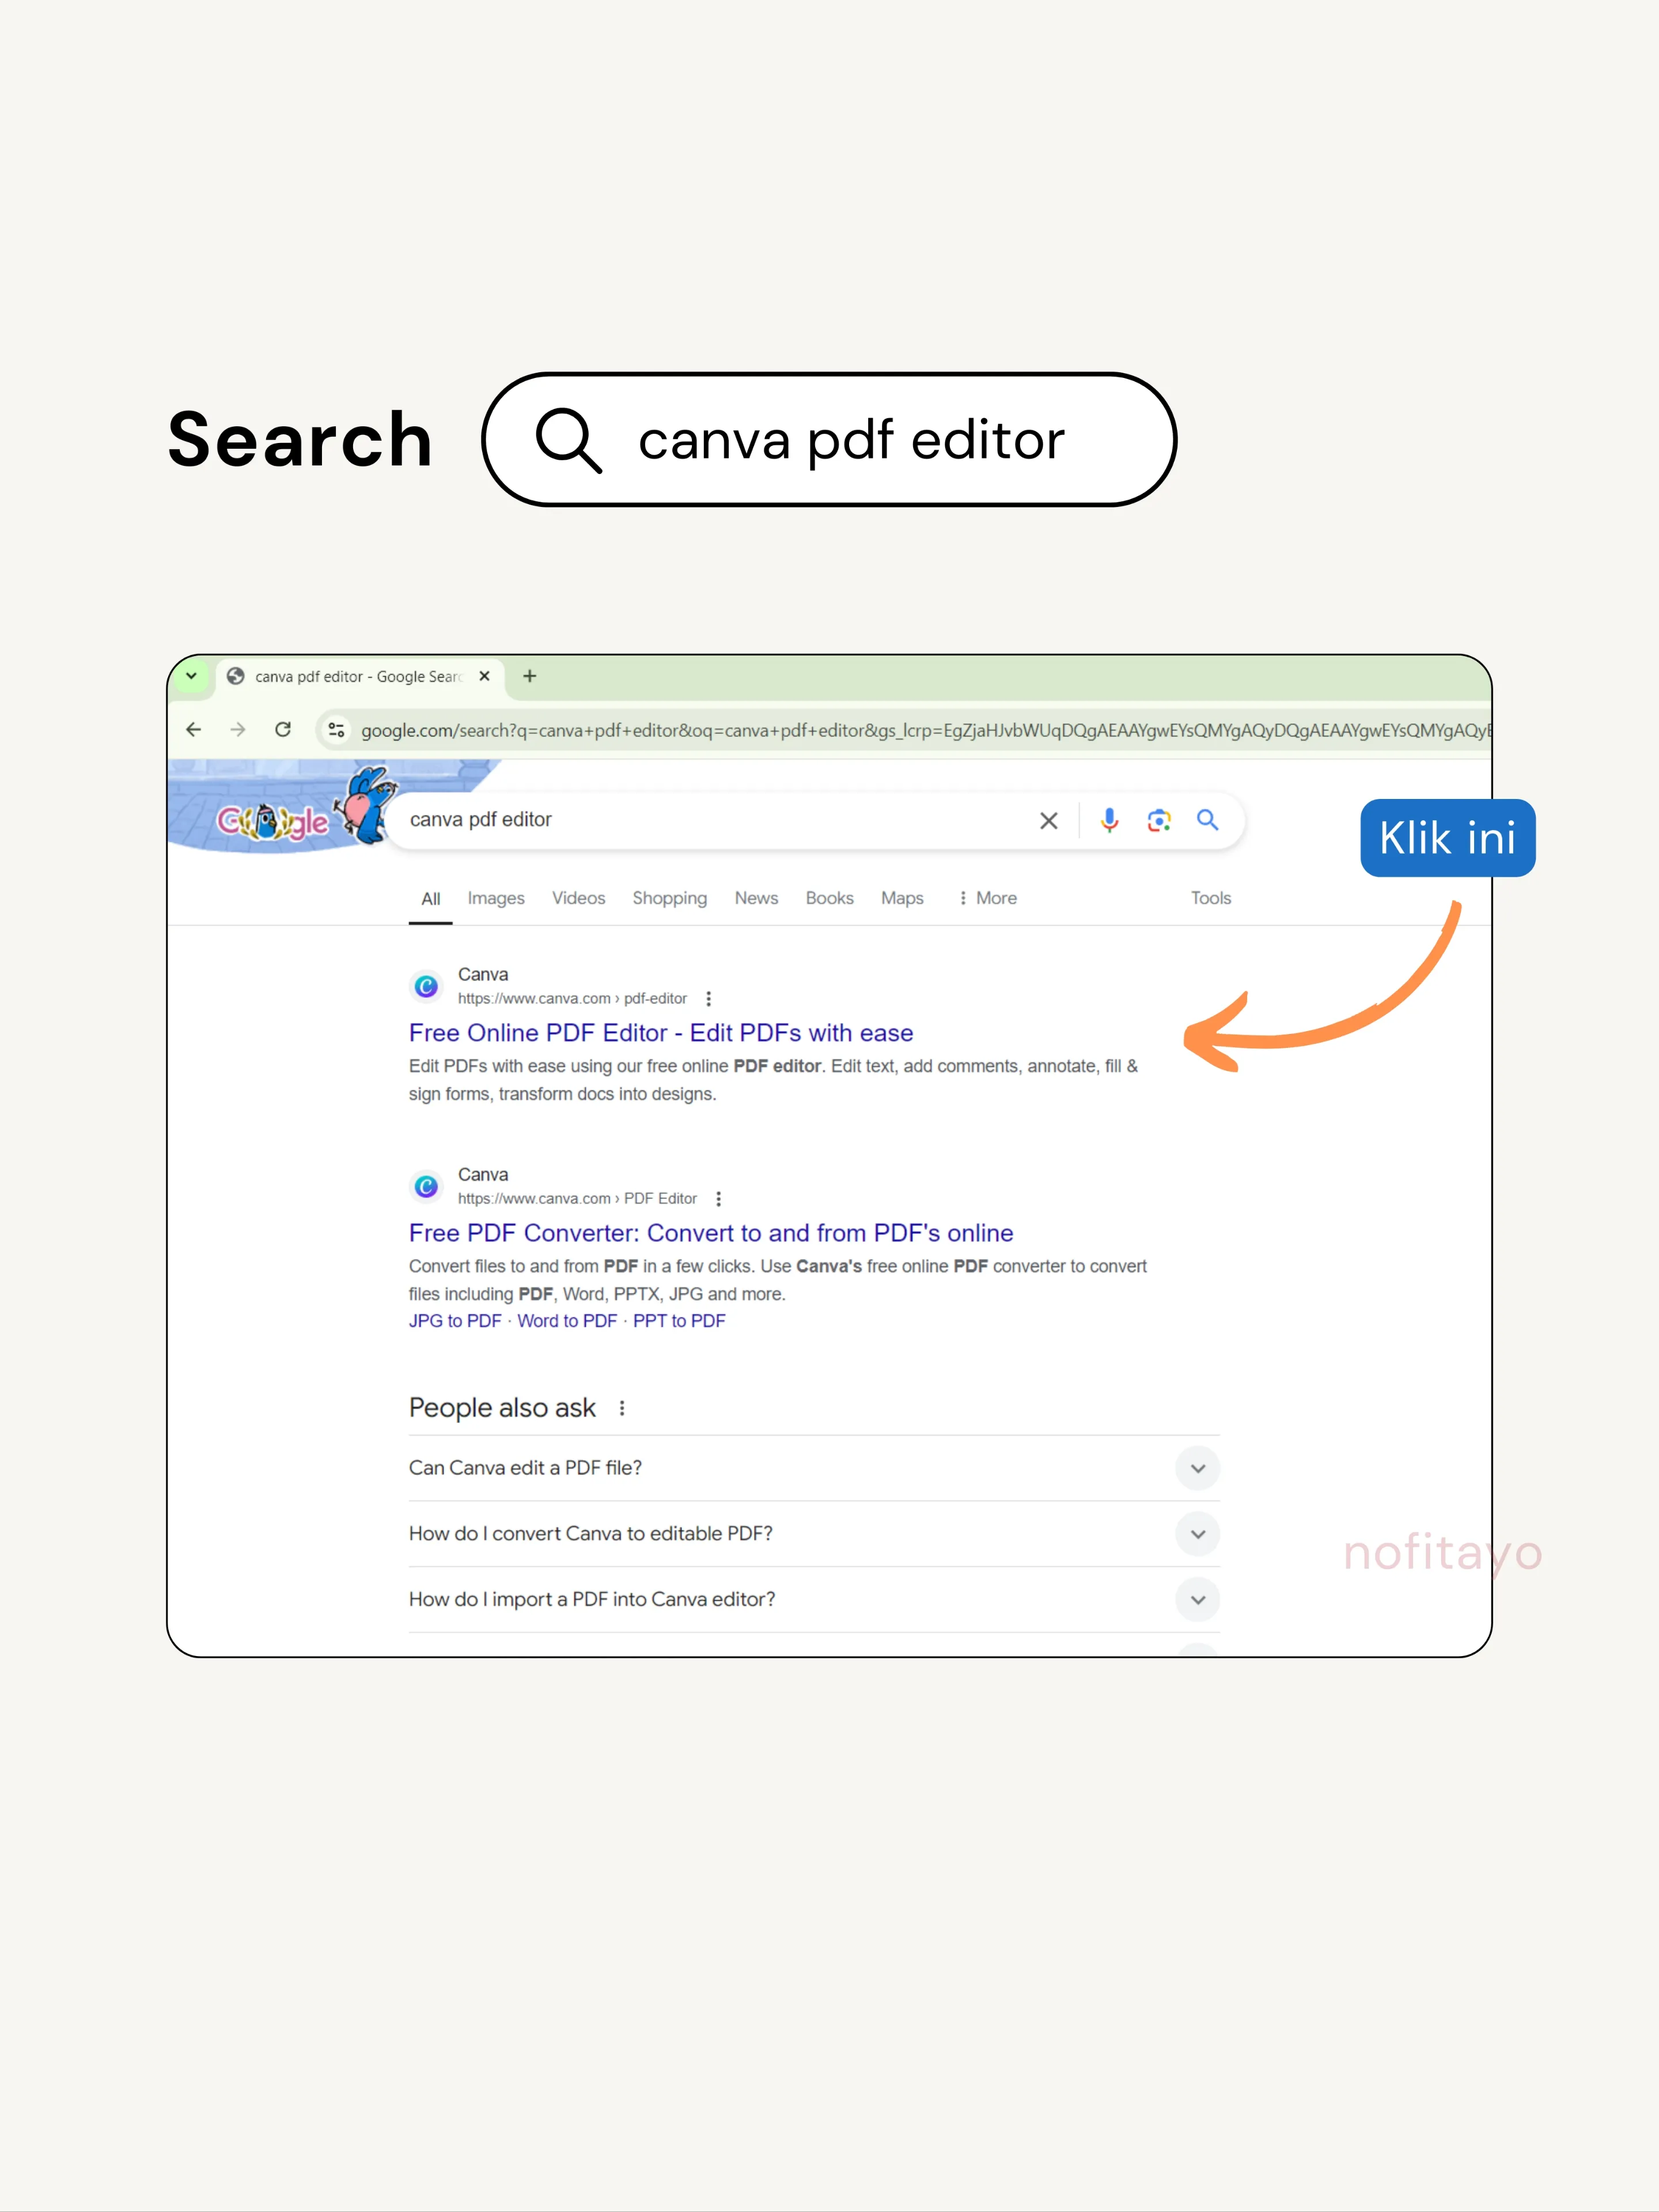Reload the page with refresh icon
Screen dimensions: 1659x2212
[283, 729]
